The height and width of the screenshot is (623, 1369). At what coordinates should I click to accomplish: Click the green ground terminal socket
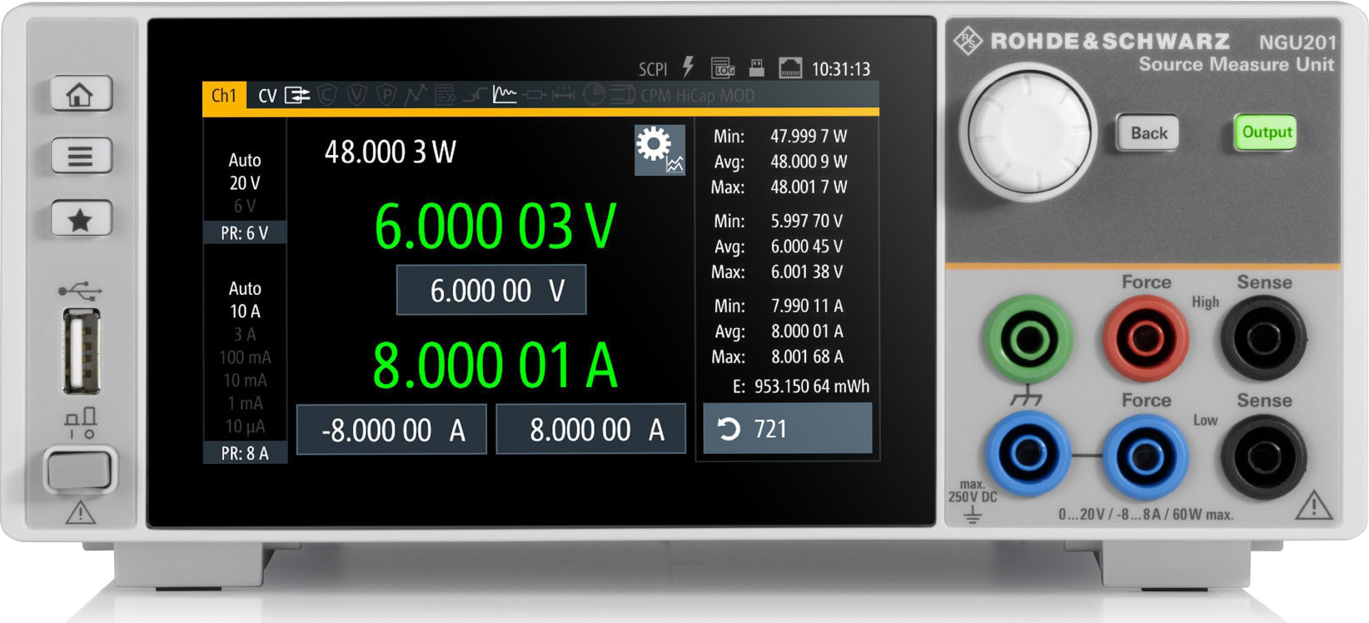coord(1028,338)
